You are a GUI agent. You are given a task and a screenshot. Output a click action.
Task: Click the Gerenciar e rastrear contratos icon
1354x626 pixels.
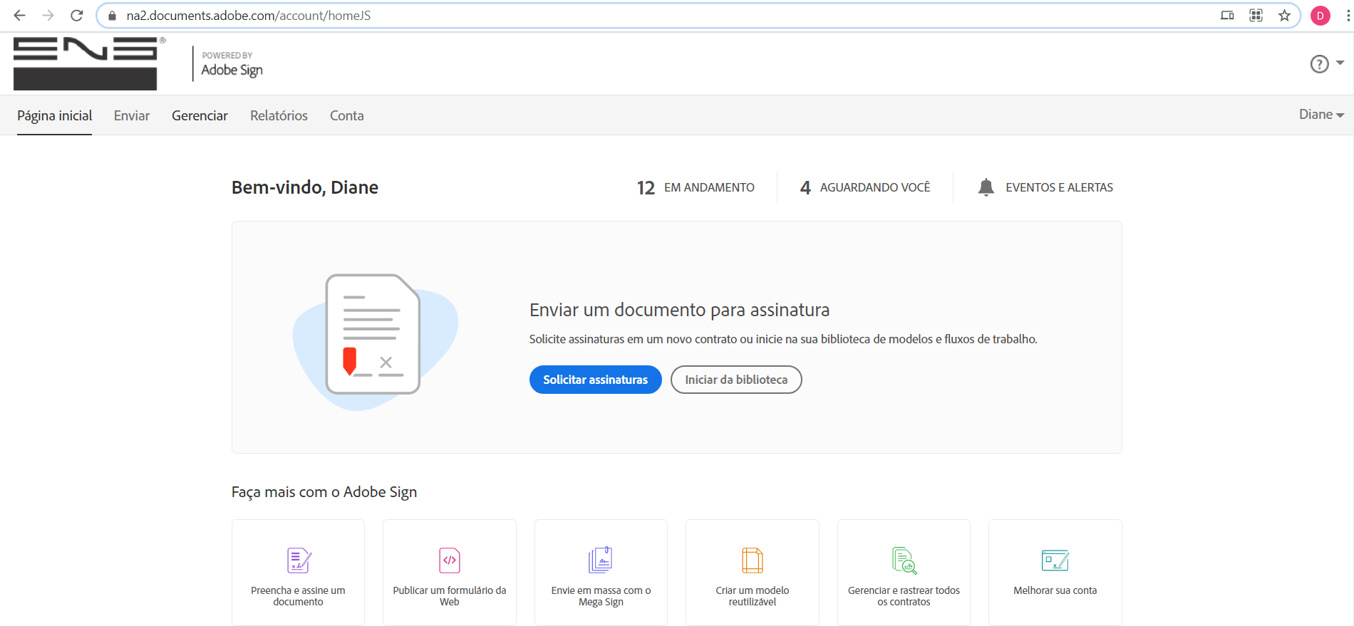point(904,560)
